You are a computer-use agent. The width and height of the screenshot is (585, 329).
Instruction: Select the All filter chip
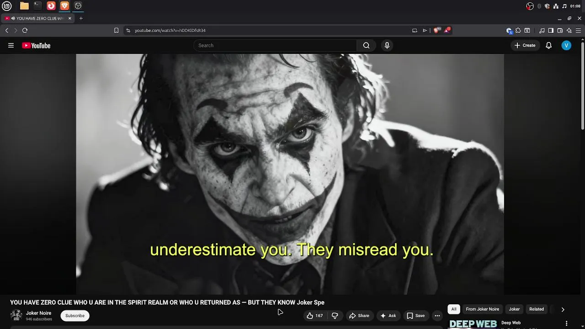click(454, 309)
